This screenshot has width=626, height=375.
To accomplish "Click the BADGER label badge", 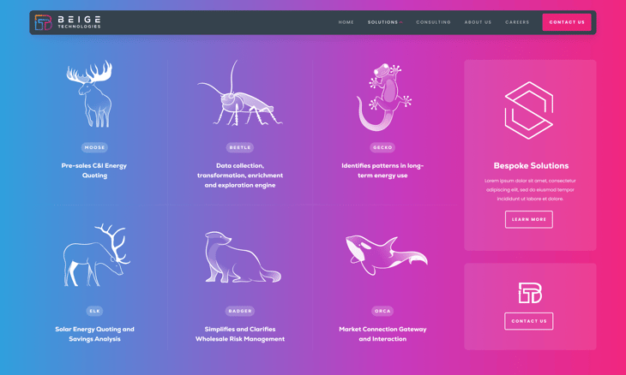I will [x=240, y=311].
